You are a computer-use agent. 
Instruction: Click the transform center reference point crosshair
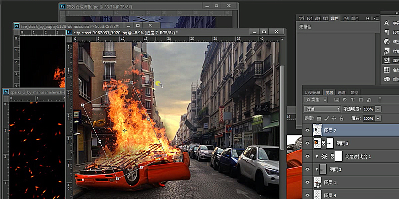tap(124, 130)
